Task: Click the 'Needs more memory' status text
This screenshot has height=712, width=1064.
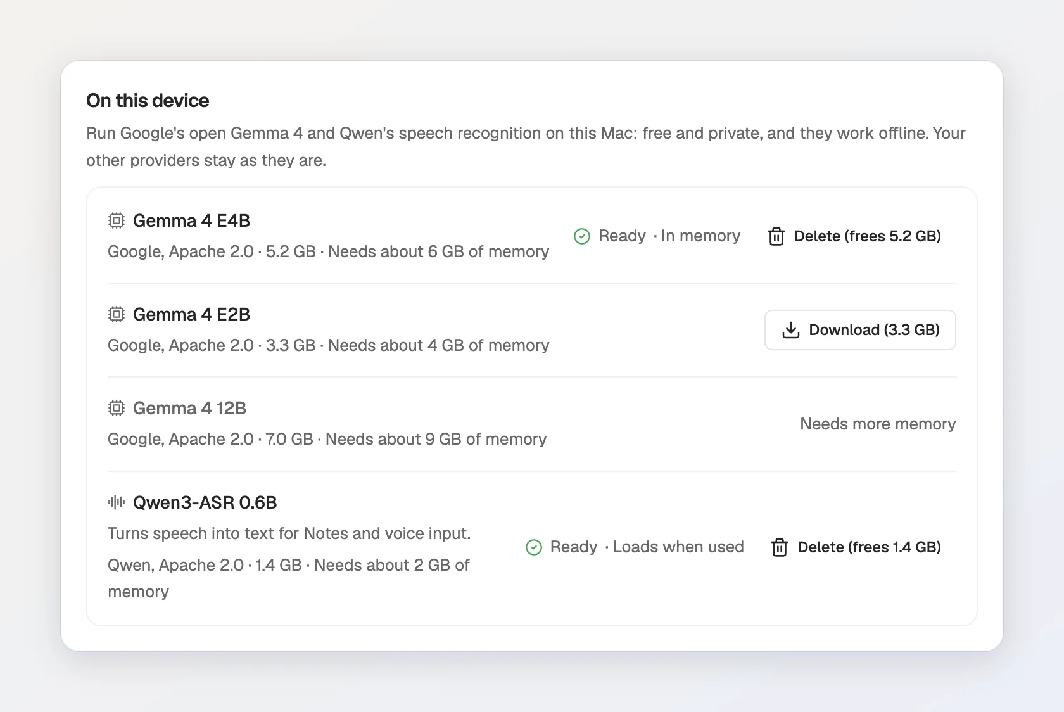Action: click(x=878, y=424)
